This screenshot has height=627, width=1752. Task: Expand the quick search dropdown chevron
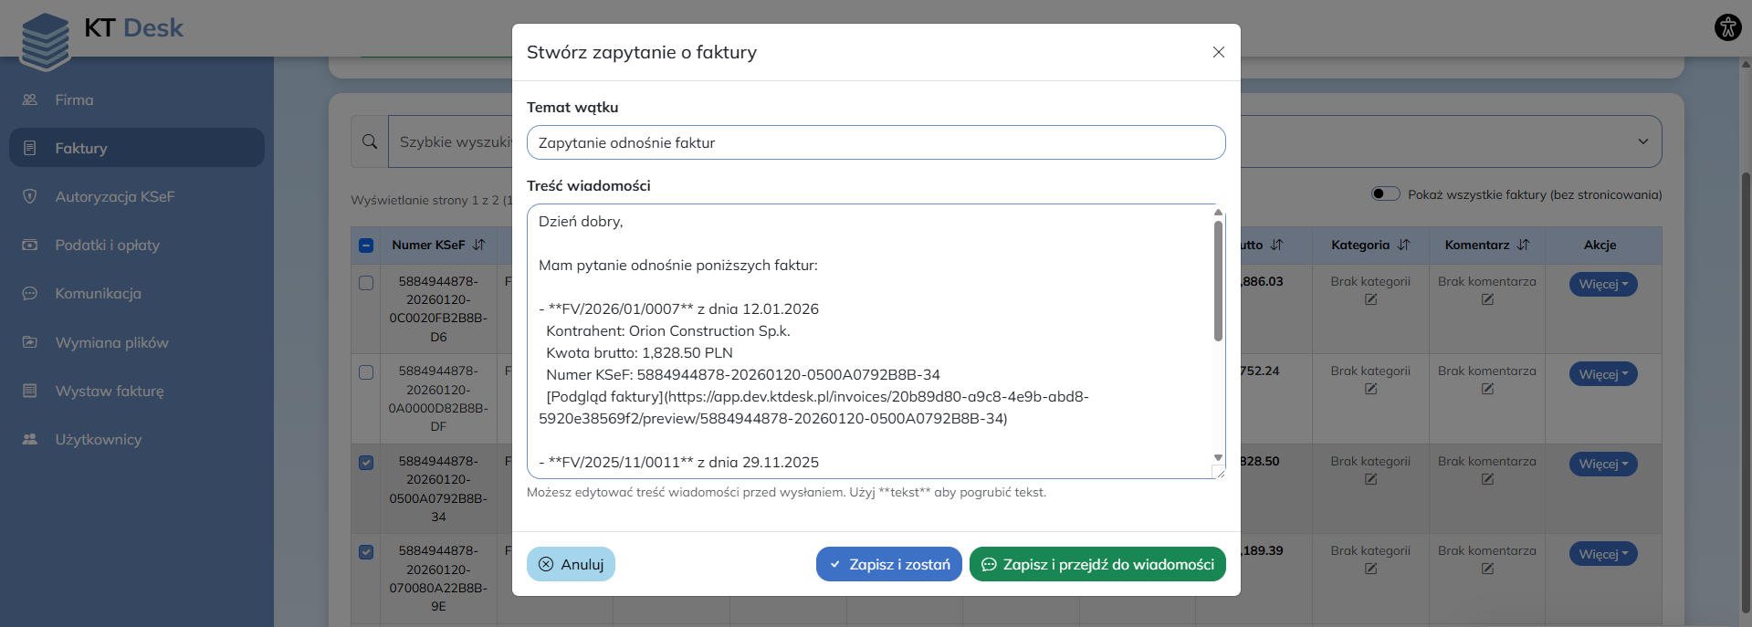click(x=1642, y=141)
